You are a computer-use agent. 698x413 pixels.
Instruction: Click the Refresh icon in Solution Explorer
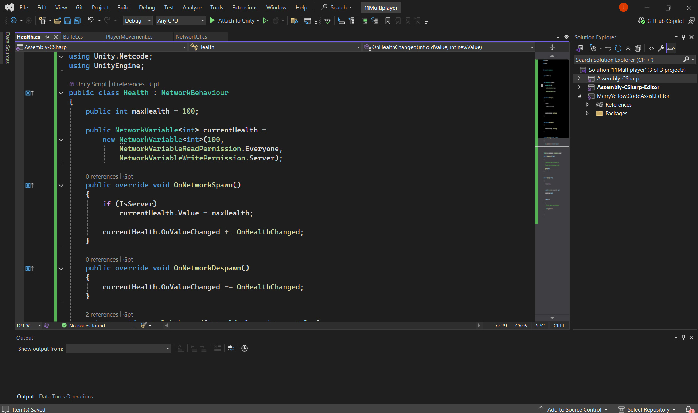(618, 48)
